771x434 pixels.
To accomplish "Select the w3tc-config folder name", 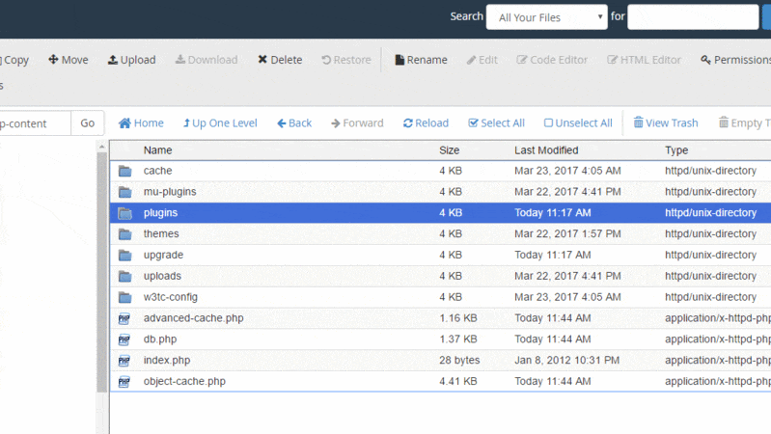I will (171, 297).
